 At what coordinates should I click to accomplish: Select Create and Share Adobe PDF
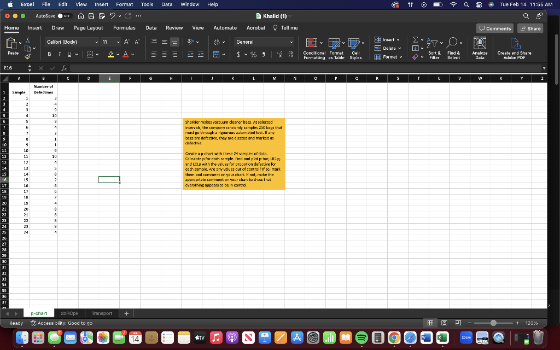pyautogui.click(x=515, y=48)
